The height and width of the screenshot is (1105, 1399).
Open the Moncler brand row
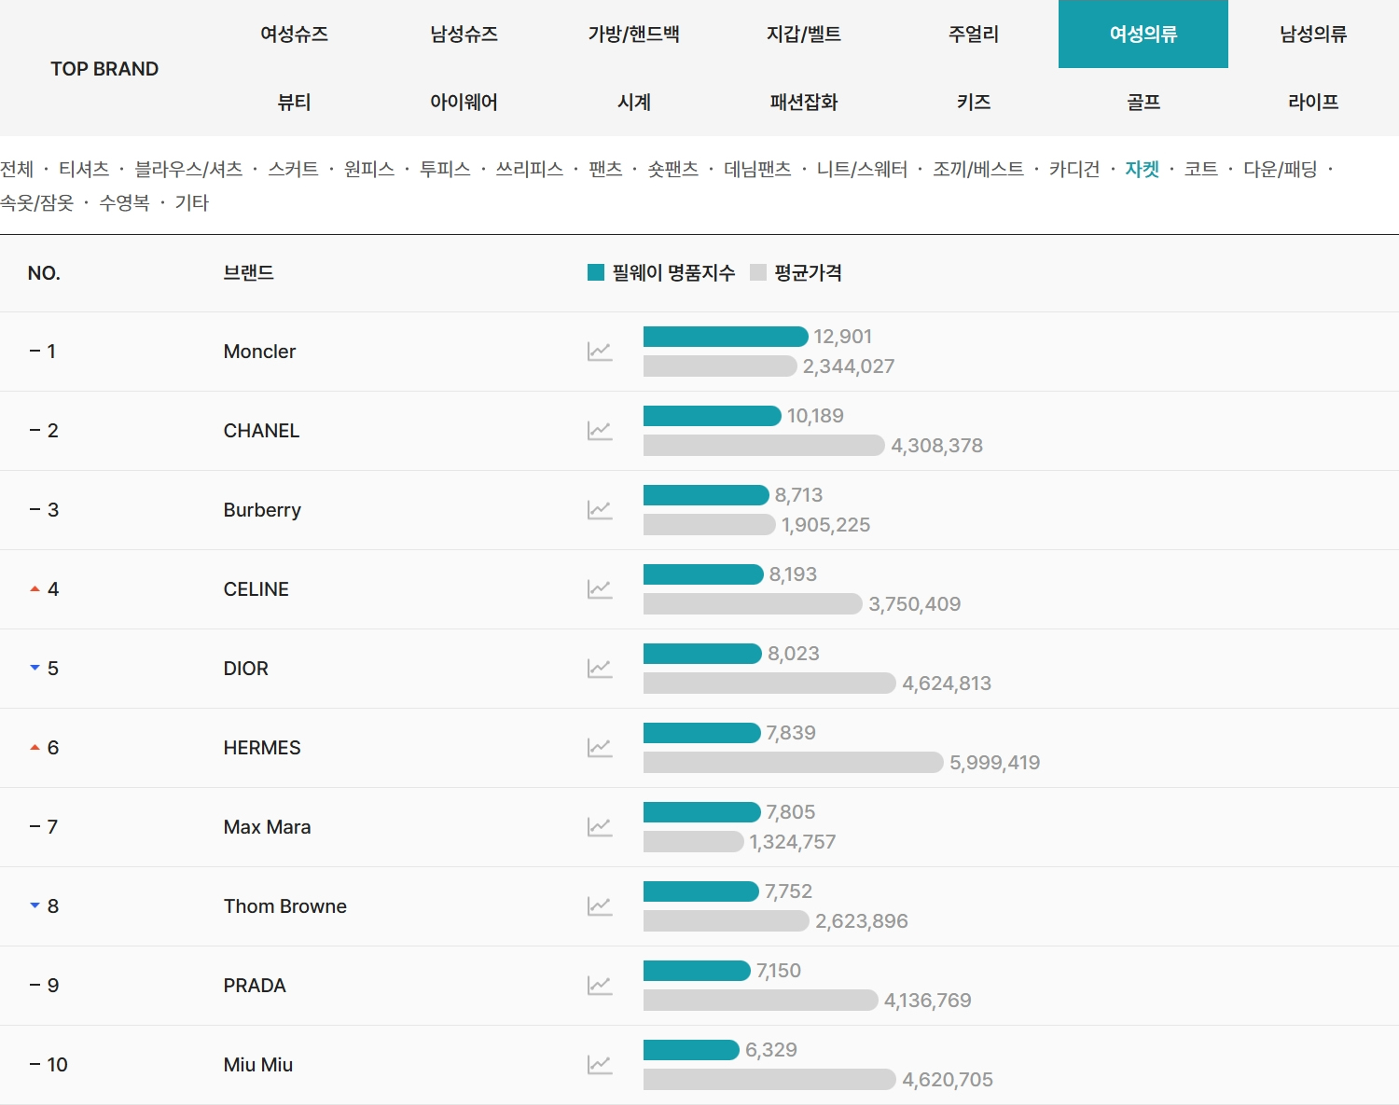pyautogui.click(x=699, y=352)
